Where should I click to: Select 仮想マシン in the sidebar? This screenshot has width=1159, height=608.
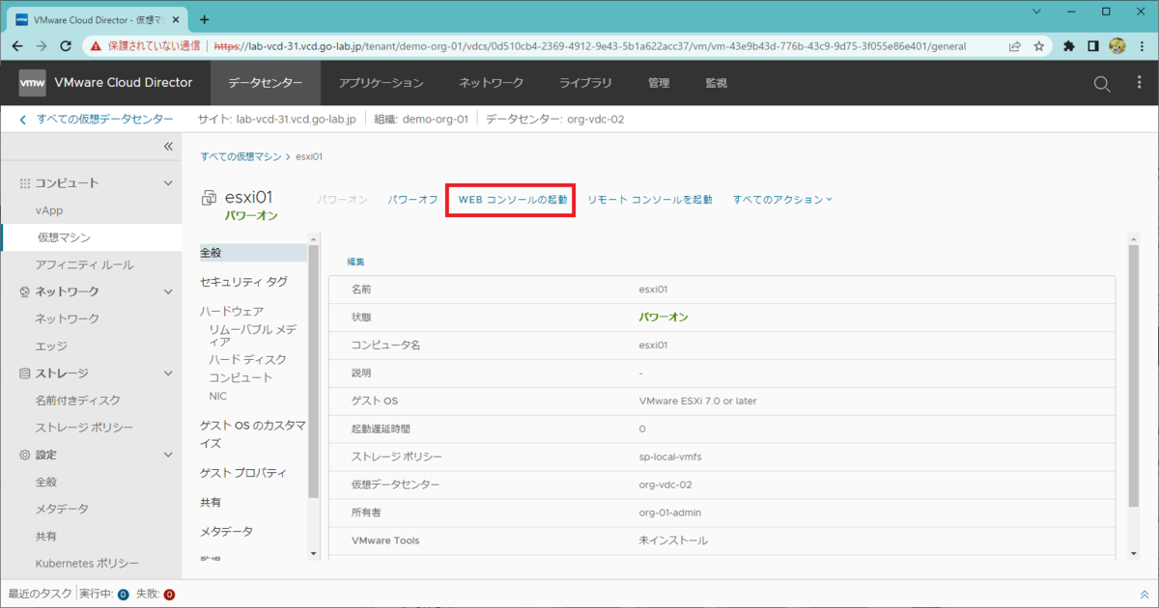click(x=64, y=237)
